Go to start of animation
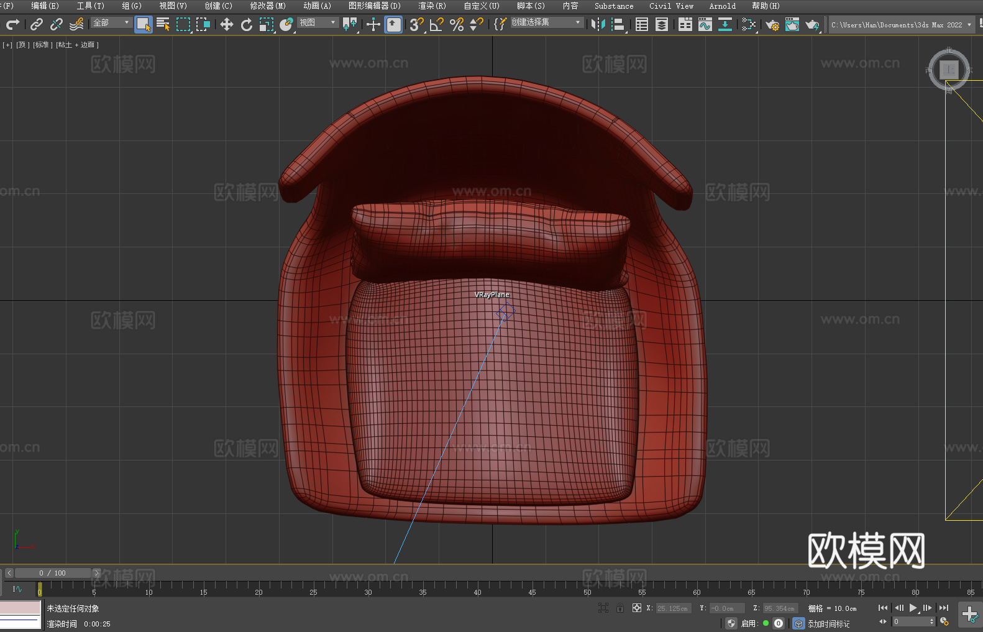 click(883, 608)
